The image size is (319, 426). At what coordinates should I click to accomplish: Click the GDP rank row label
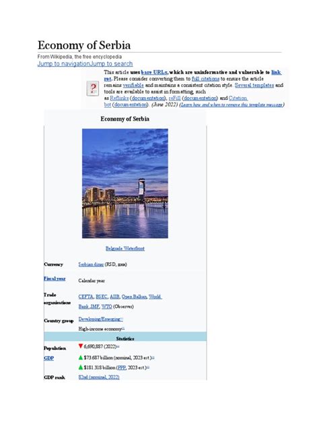(x=55, y=377)
